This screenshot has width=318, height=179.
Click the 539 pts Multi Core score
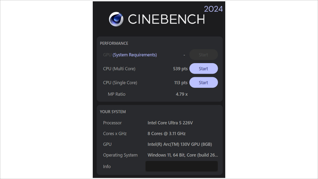(180, 68)
